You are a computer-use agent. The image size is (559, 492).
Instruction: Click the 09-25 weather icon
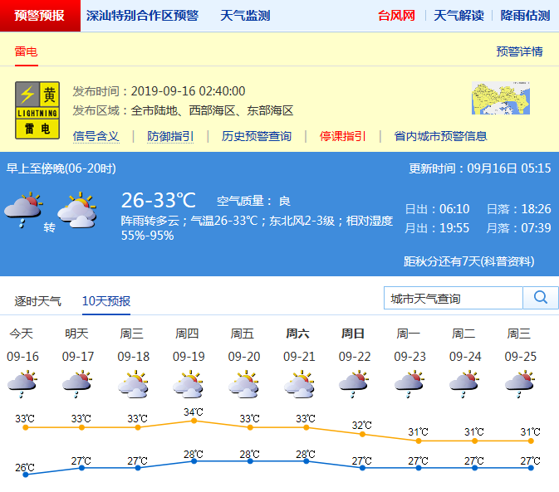click(519, 383)
